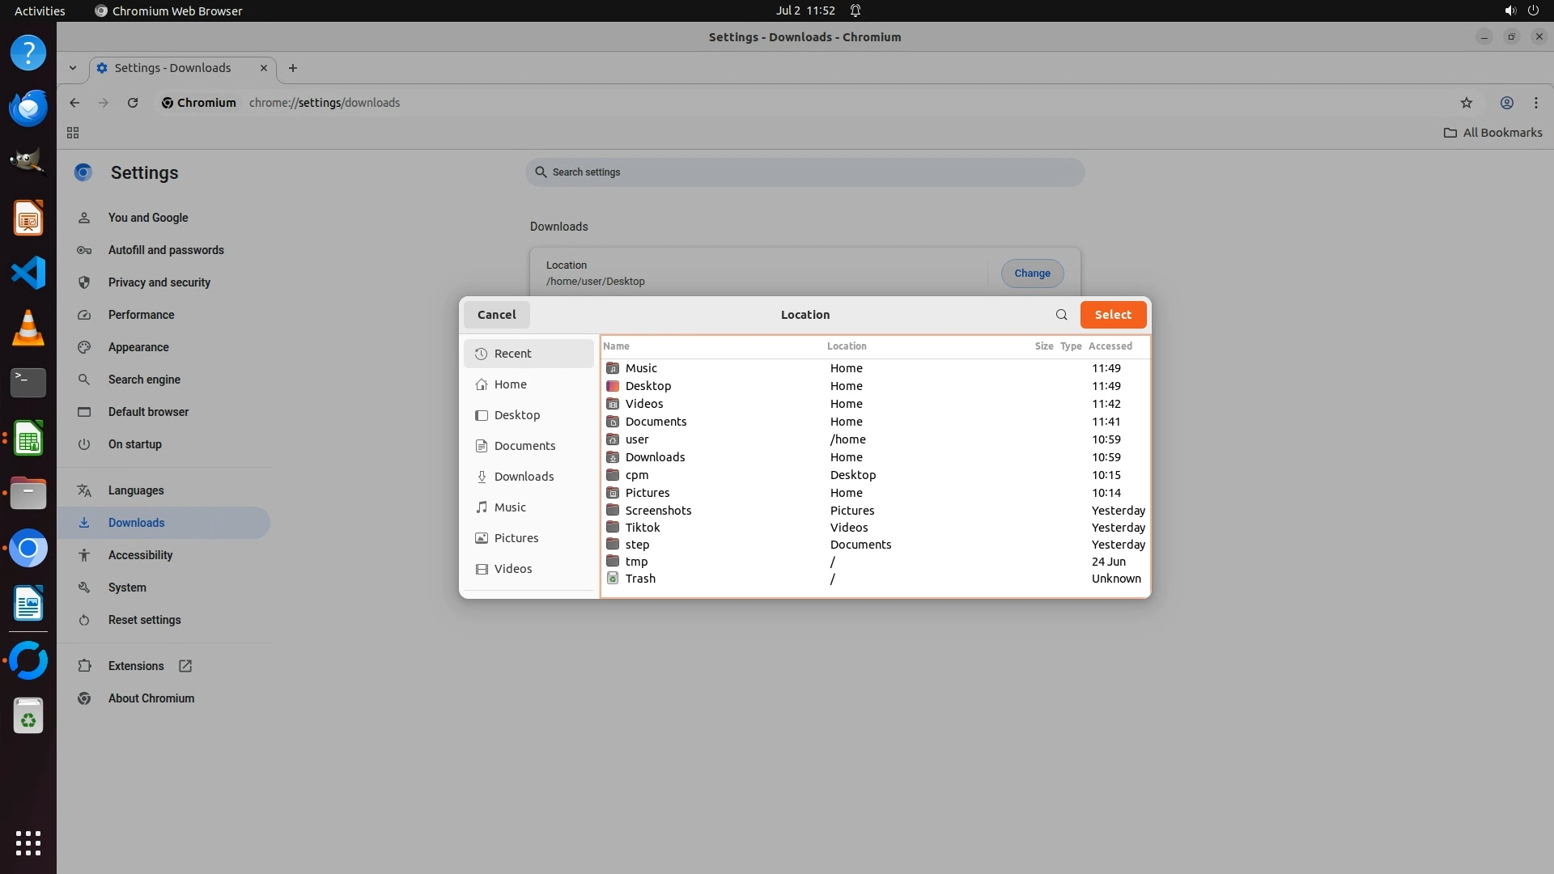The height and width of the screenshot is (874, 1554).
Task: Launch Visual Studio Code from dock
Action: [x=28, y=273]
